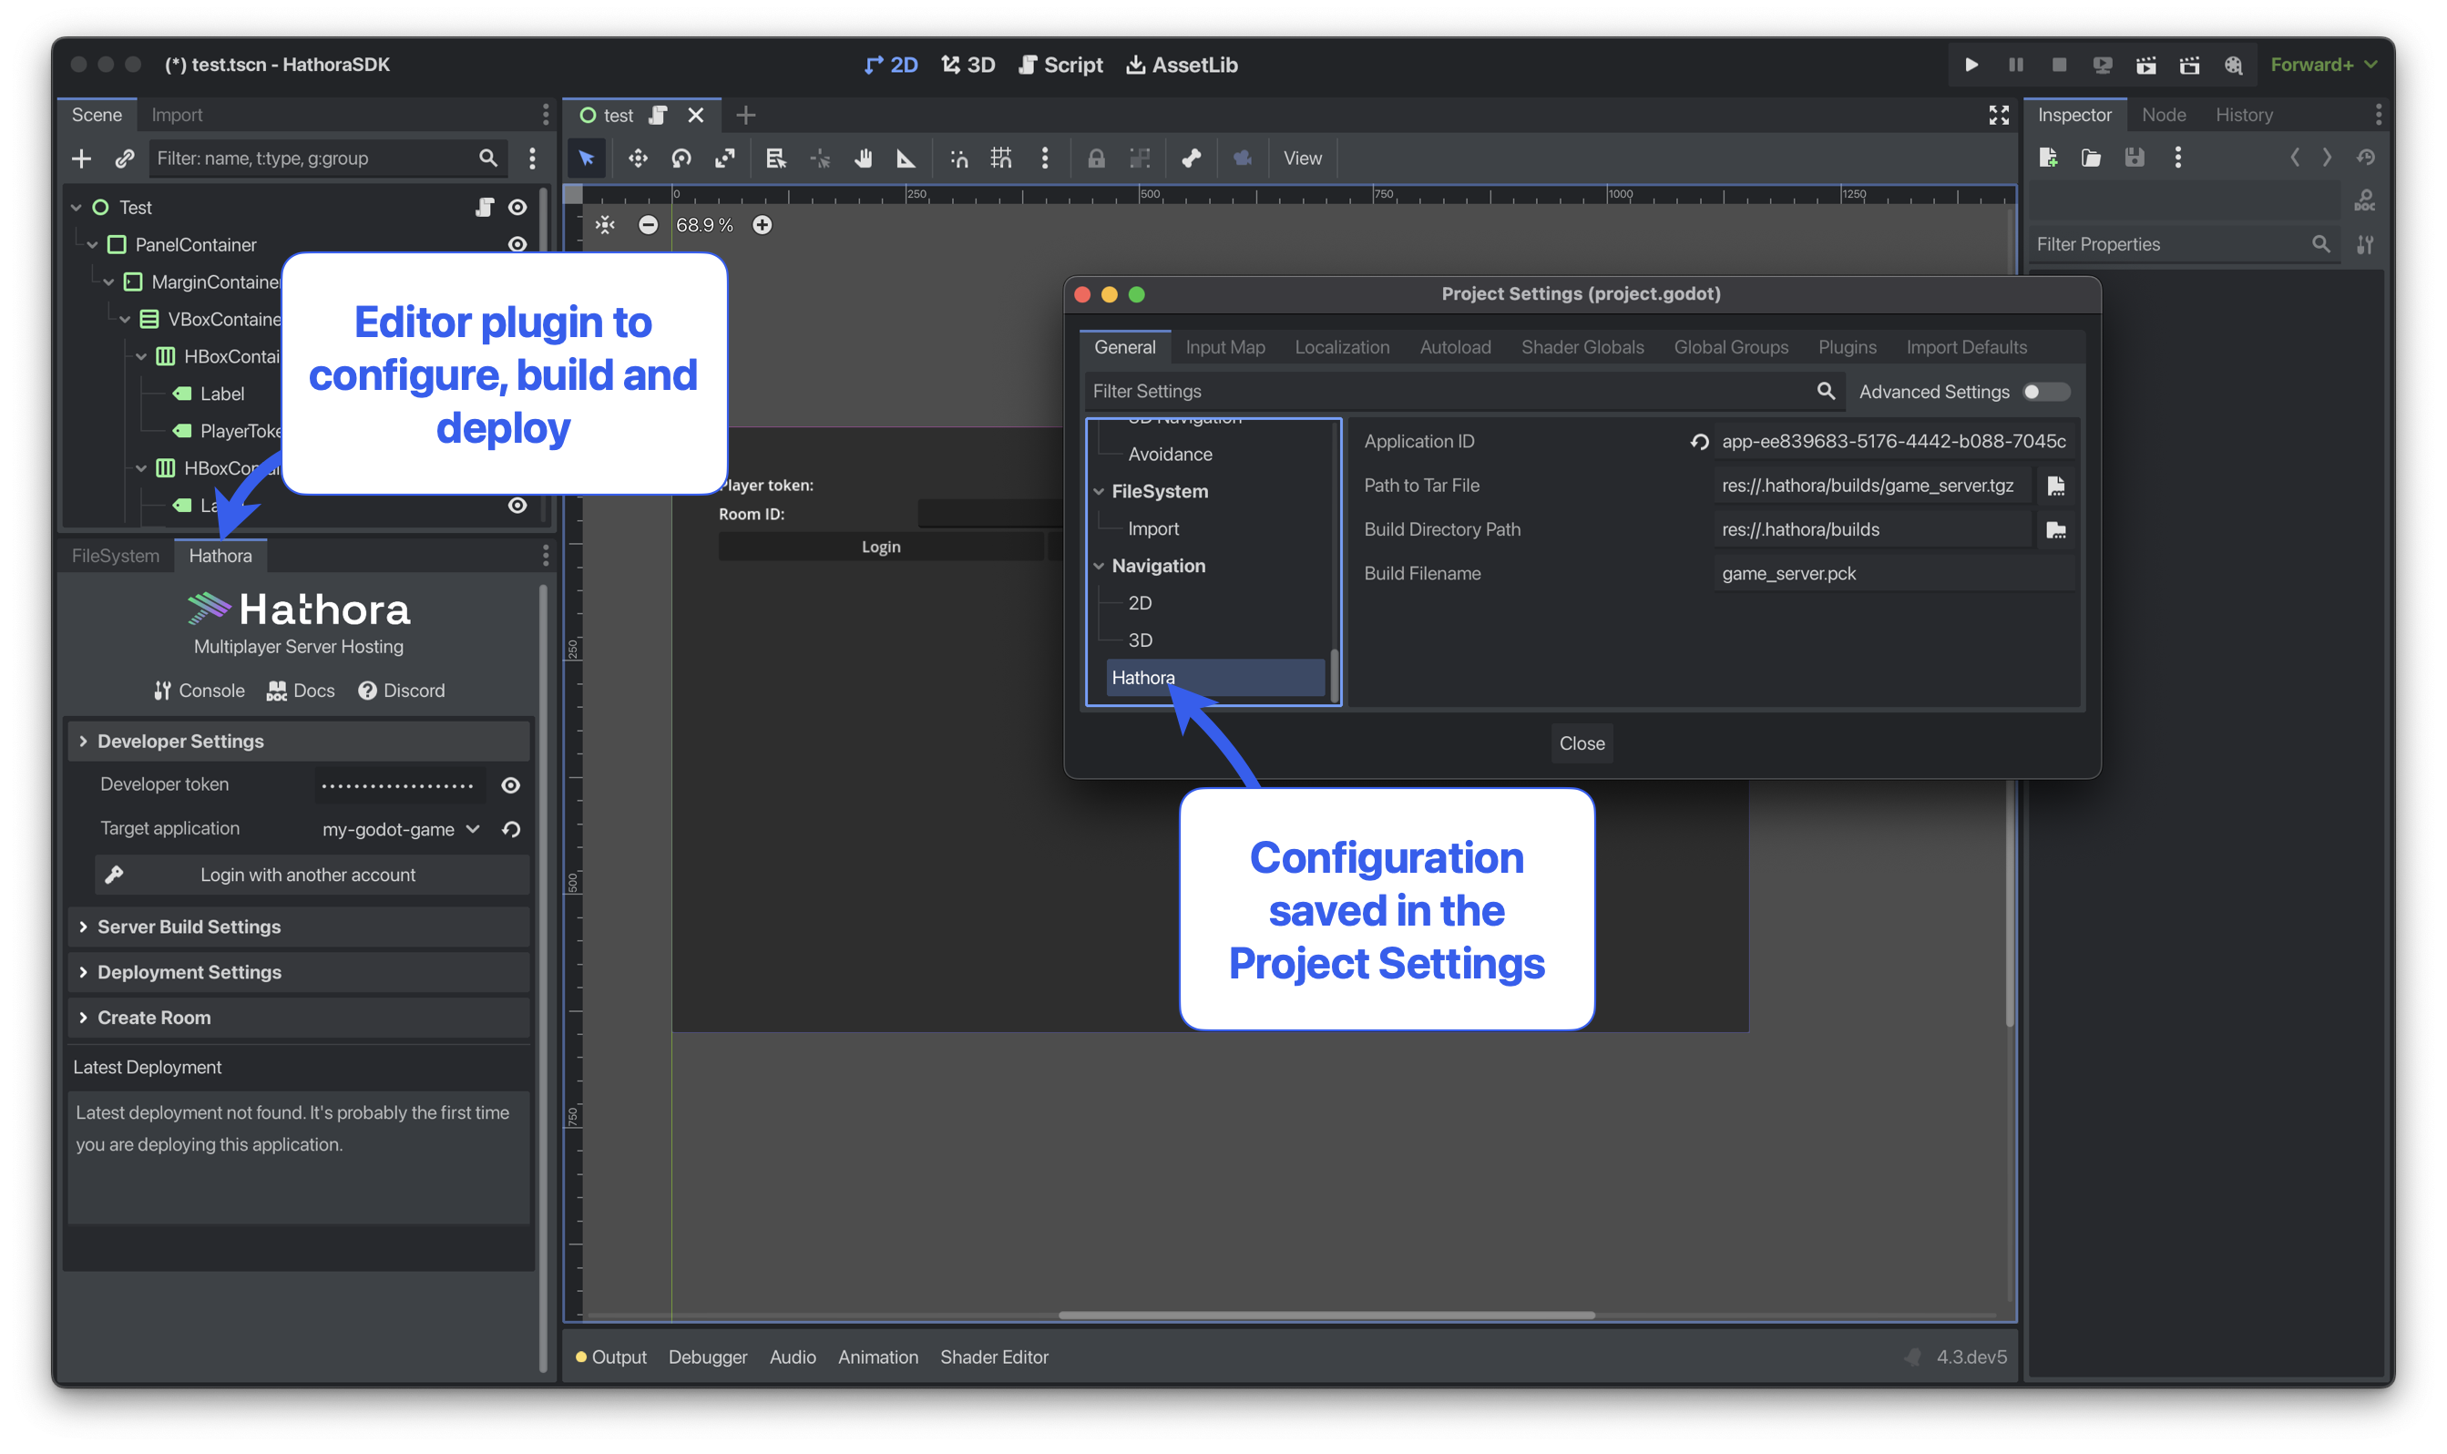Select the Move mode tool in the toolbar
2447x1454 pixels.
(x=638, y=158)
